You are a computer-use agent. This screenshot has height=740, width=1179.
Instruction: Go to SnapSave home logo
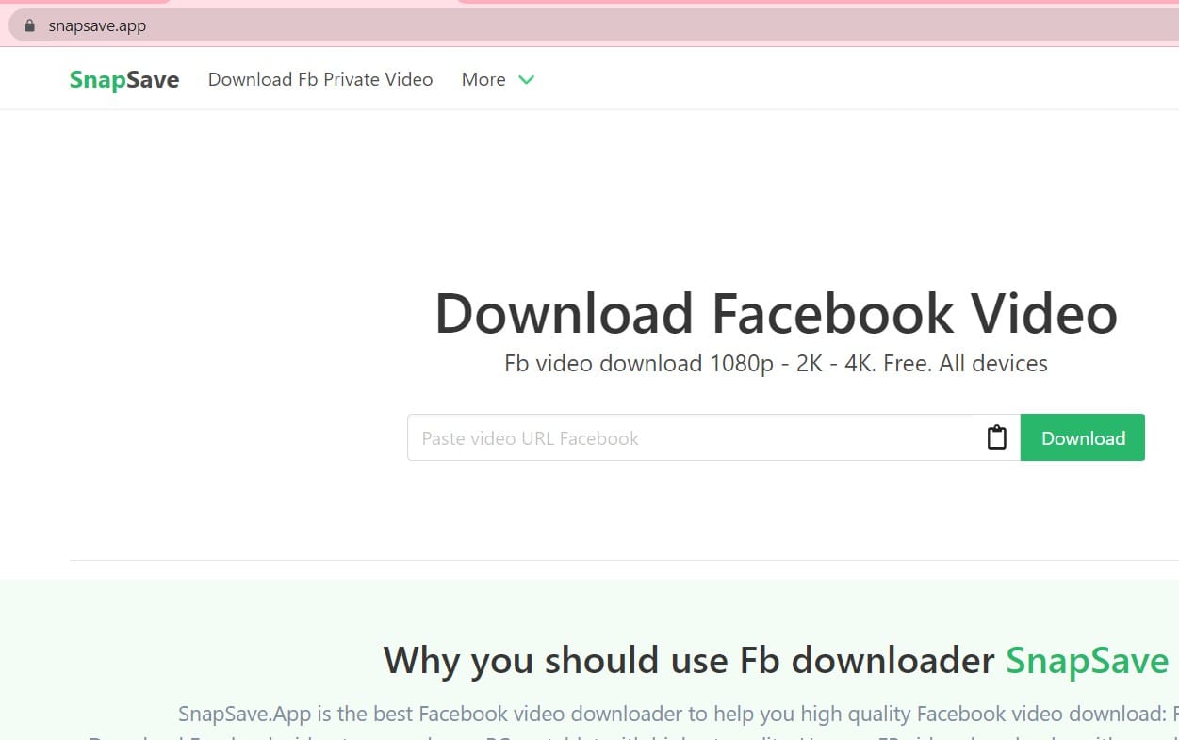tap(124, 80)
